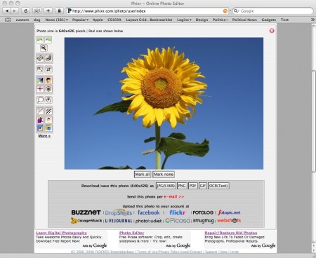Open the Layout Grid Bookmarklet bookmark
The height and width of the screenshot is (258, 316).
pyautogui.click(x=149, y=20)
